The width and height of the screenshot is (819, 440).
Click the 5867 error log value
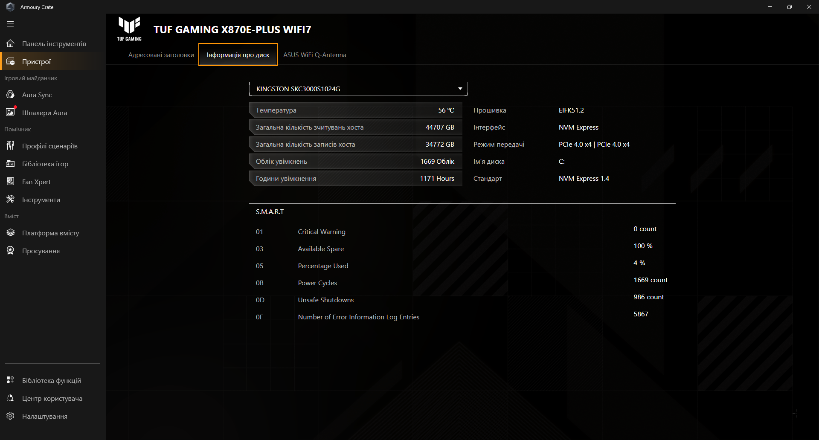(641, 314)
